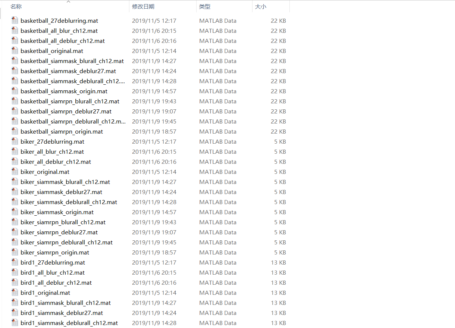The width and height of the screenshot is (455, 328).
Task: Click MATLAB Data type of basketball_original.mat
Action: click(218, 51)
